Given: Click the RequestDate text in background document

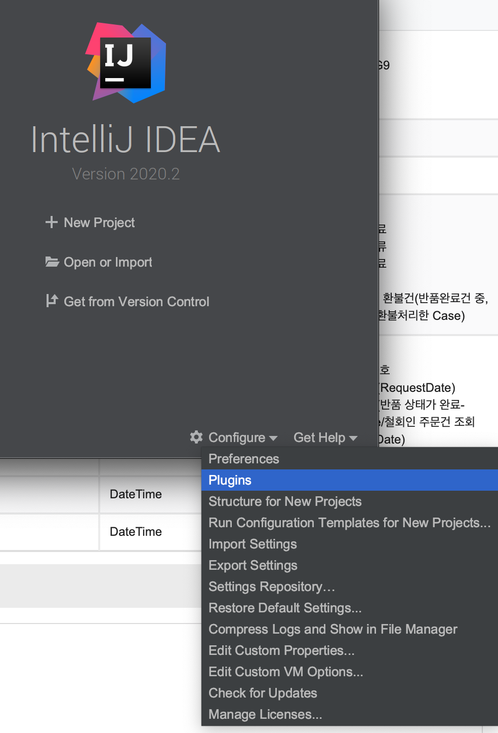Looking at the screenshot, I should (x=418, y=388).
